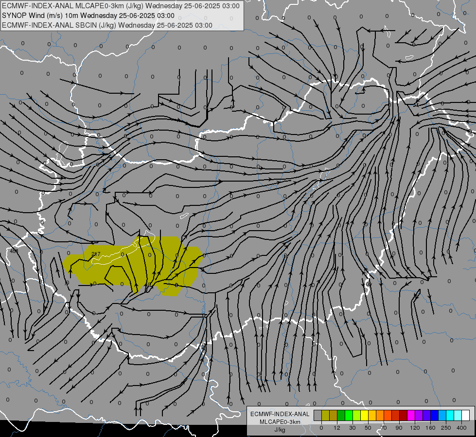Click the gray swatch in the MLCAPE legend

pyautogui.click(x=317, y=415)
